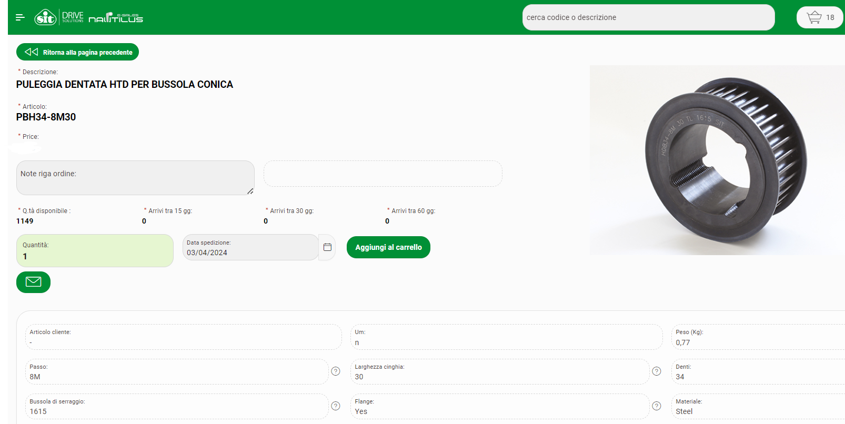
Task: Click Aggiungi al carrello button
Action: pos(388,247)
